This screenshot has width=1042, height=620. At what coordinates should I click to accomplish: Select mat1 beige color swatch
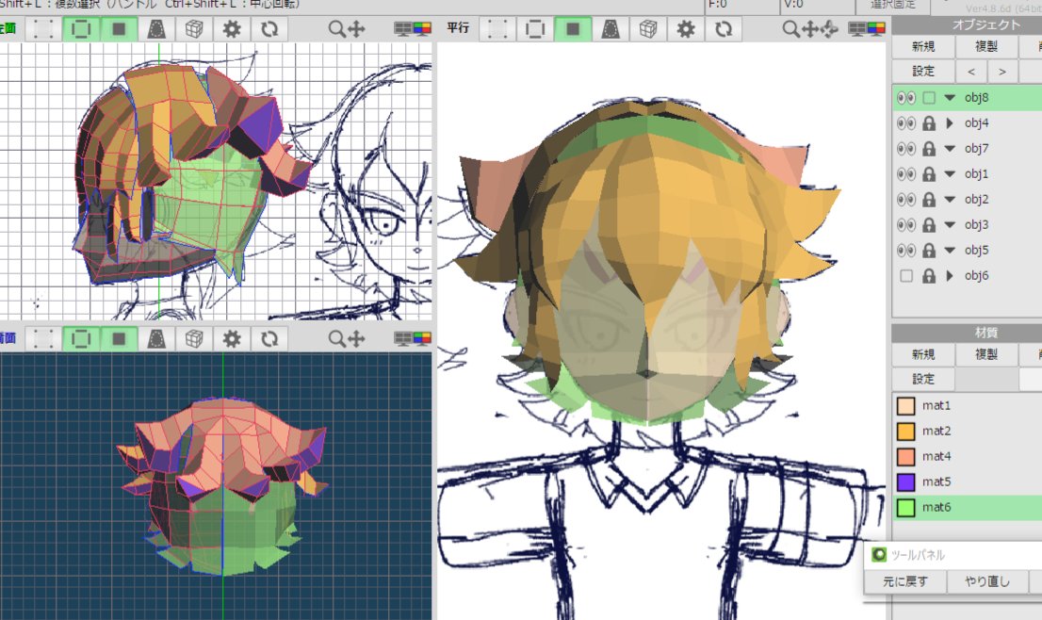pos(905,405)
